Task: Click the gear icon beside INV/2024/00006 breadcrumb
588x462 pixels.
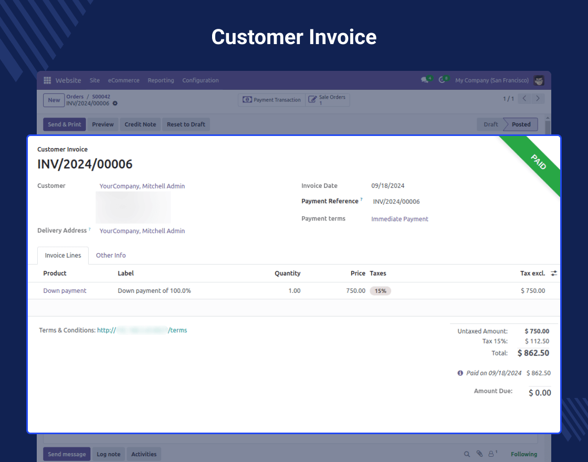Action: tap(115, 103)
